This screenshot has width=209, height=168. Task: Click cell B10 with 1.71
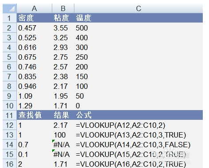[x=63, y=106]
